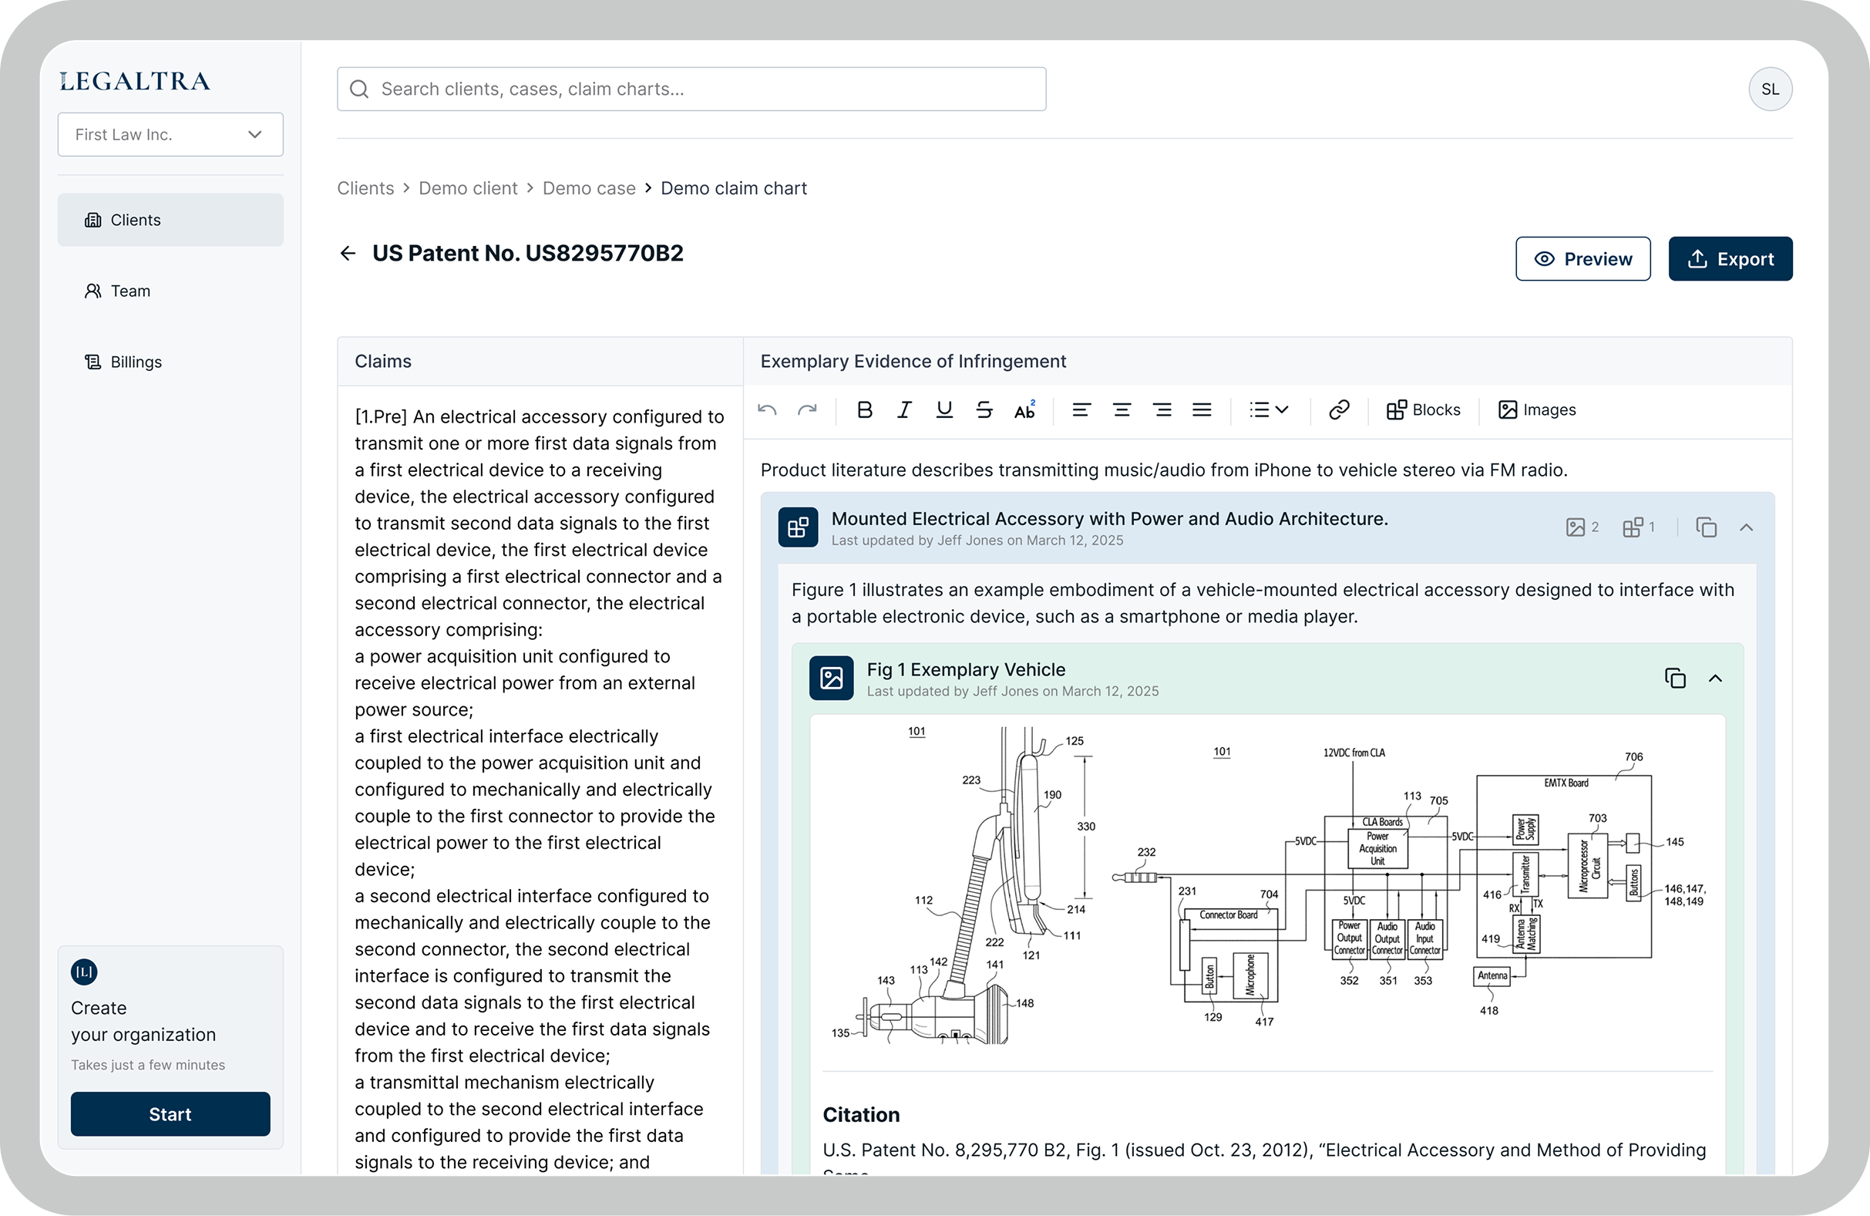
Task: Open the Images toolbar option
Action: pos(1536,409)
